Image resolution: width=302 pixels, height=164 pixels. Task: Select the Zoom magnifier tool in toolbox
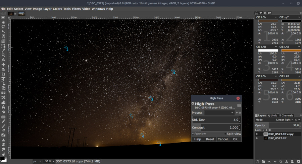click(3, 55)
